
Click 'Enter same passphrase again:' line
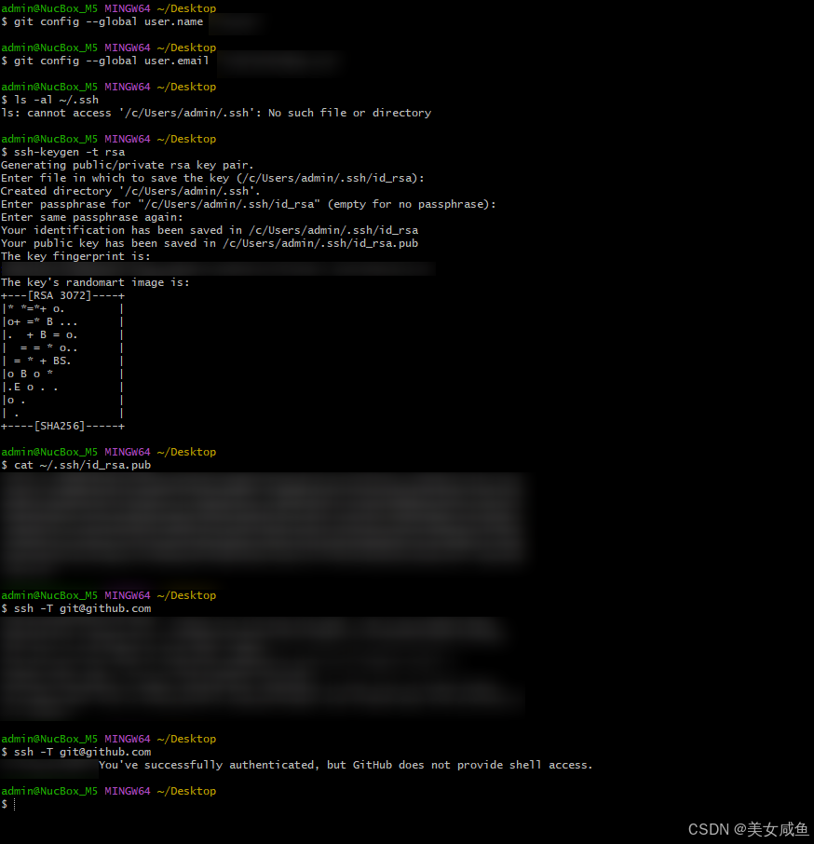[x=92, y=217]
